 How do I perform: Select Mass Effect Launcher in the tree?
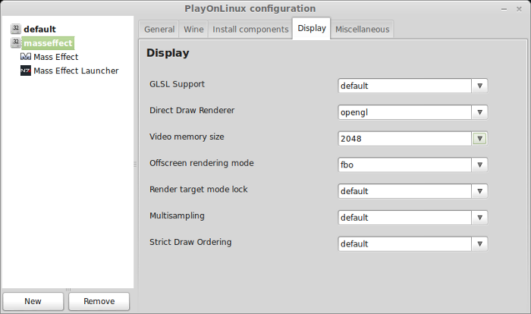pos(76,71)
